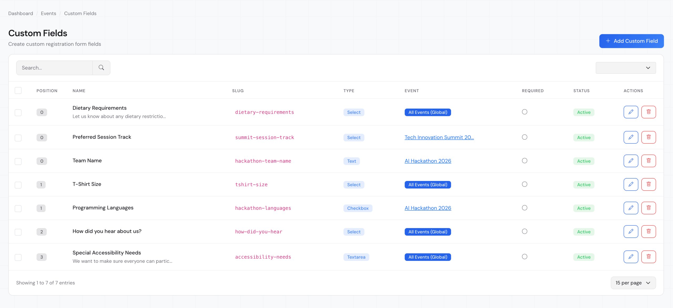Delete the Preferred Session Track field
The image size is (673, 308).
(648, 137)
